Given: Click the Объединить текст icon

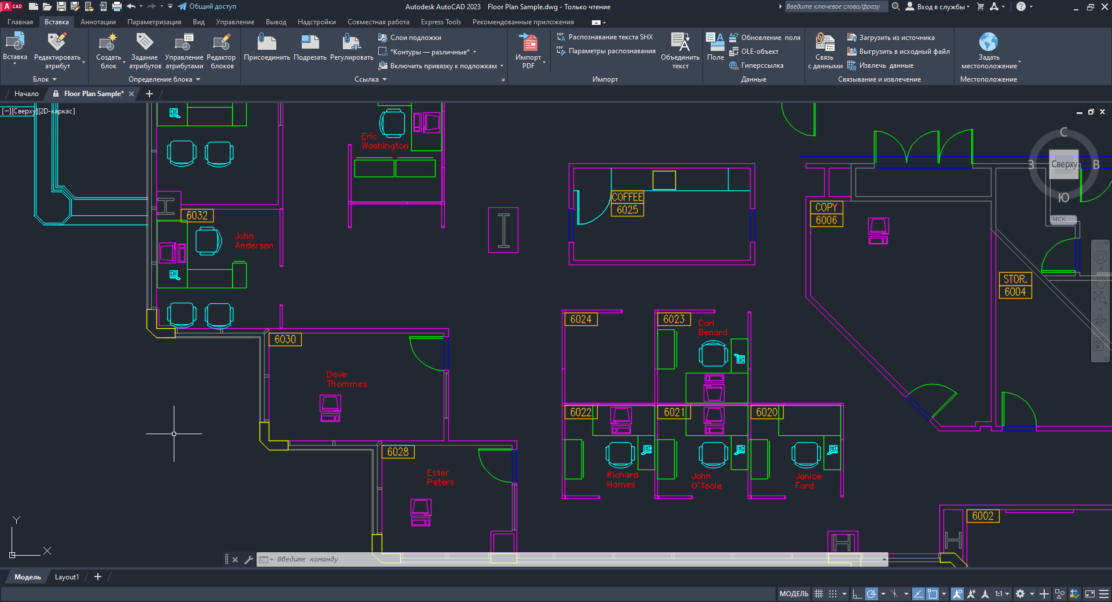Looking at the screenshot, I should point(680,43).
